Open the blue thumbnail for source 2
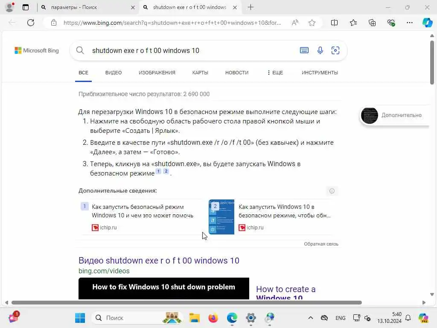This screenshot has height=328, width=437. click(221, 217)
